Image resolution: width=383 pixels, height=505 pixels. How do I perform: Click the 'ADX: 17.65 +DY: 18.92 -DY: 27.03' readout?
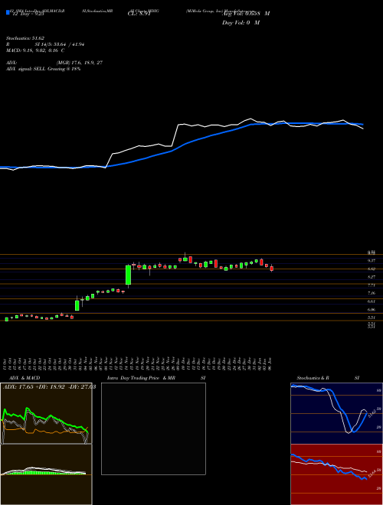[x=49, y=387]
